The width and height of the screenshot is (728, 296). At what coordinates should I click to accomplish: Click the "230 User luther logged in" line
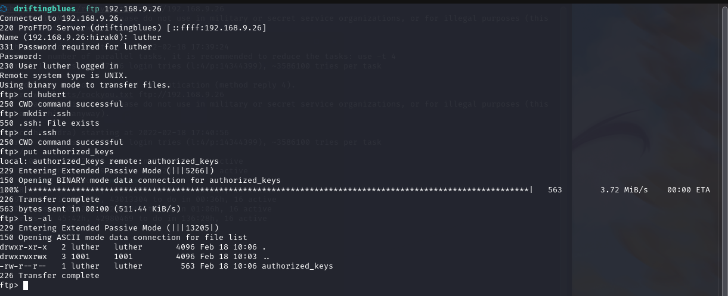point(59,66)
